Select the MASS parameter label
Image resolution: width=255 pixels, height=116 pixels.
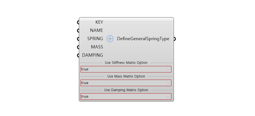tap(97, 47)
